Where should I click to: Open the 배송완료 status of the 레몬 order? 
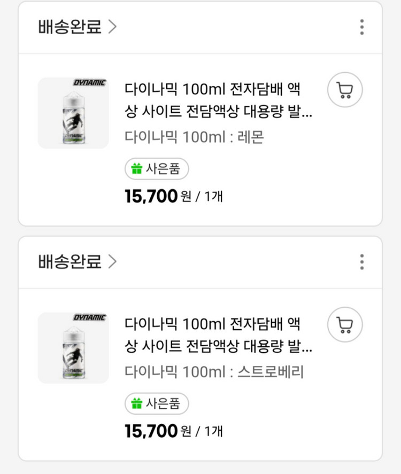(x=70, y=27)
